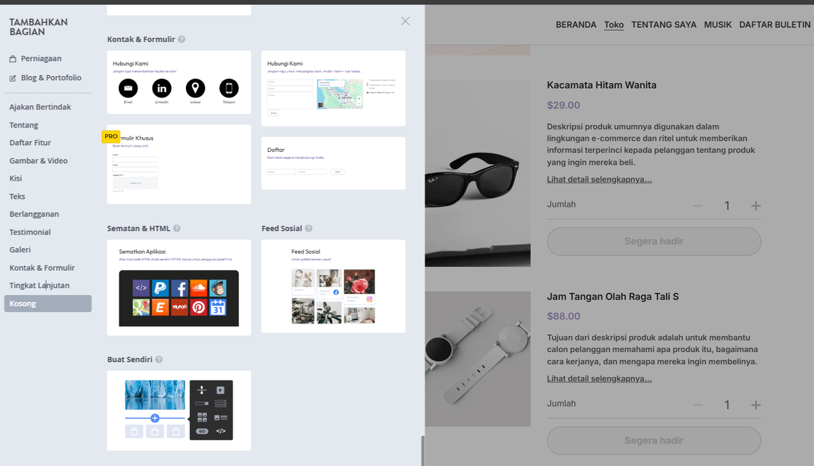Switch to the Toko navigation tab

[x=613, y=24]
